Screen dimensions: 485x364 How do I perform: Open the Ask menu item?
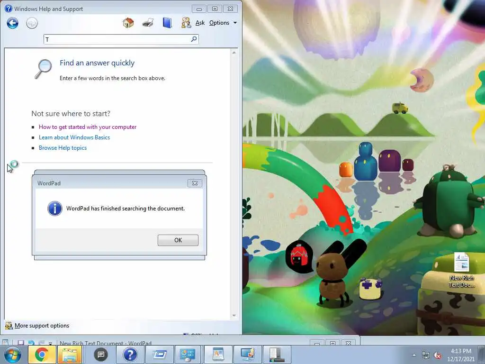click(200, 23)
